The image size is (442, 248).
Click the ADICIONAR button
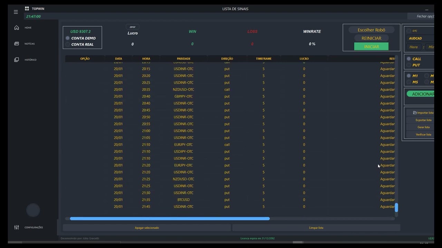tap(421, 94)
